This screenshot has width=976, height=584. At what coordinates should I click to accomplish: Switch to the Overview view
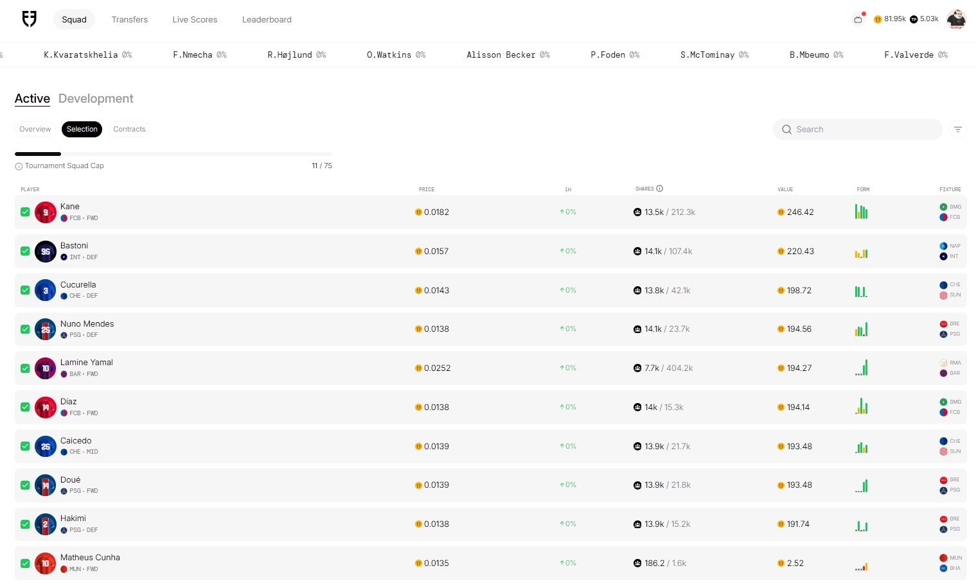35,130
